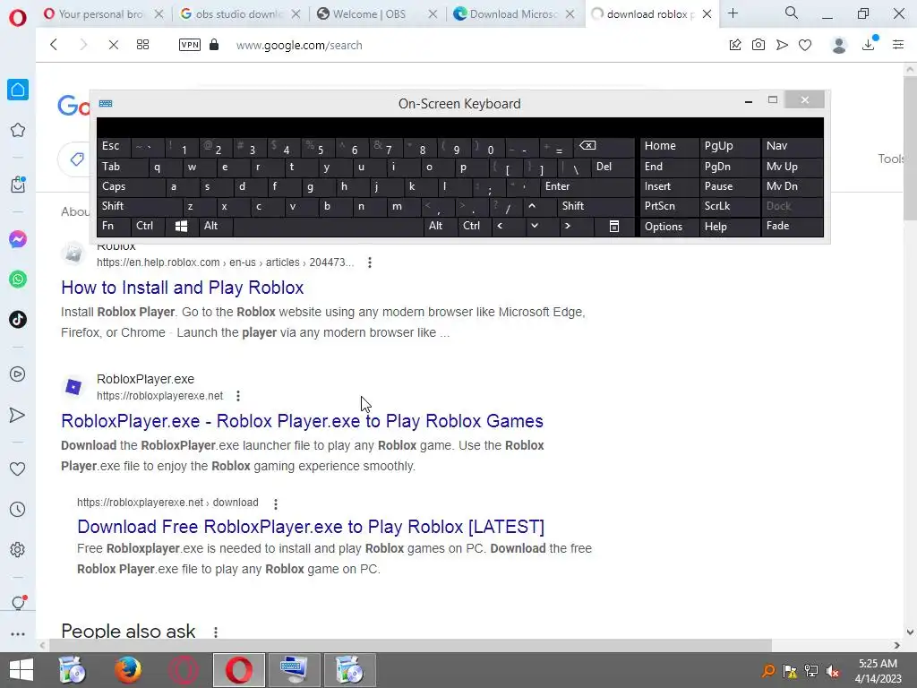The height and width of the screenshot is (688, 917).
Task: Close the download roblox tab
Action: [x=707, y=14]
